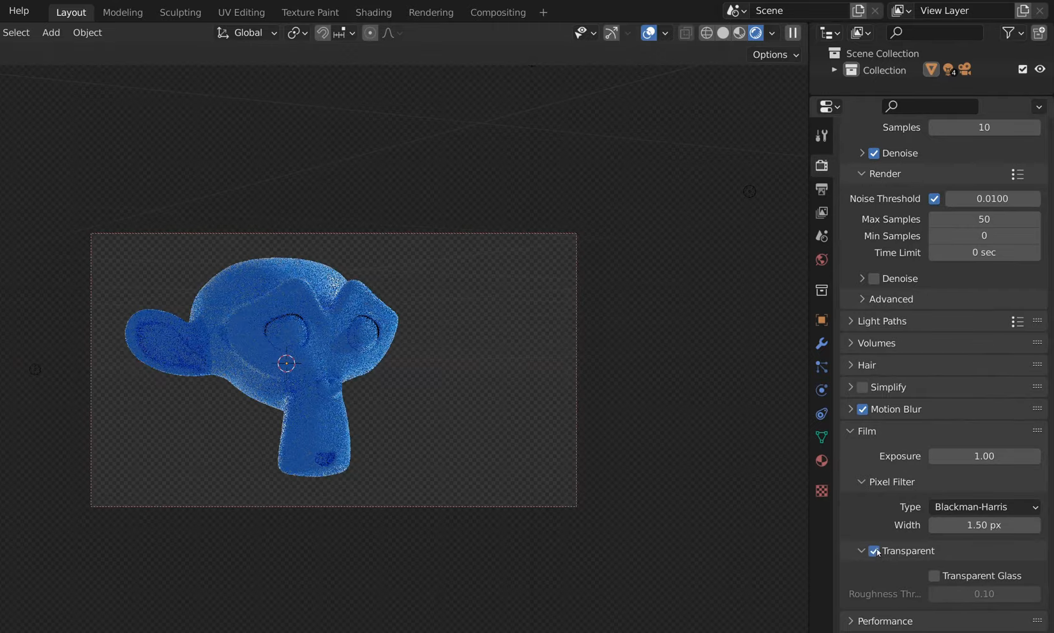This screenshot has width=1054, height=633.
Task: Uncheck the Transparent film checkbox
Action: point(874,551)
